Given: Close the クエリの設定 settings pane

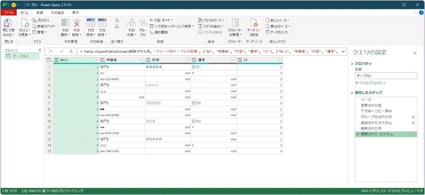Looking at the screenshot, I should (415, 54).
